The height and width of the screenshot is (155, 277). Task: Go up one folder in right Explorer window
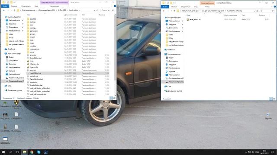tap(174, 11)
